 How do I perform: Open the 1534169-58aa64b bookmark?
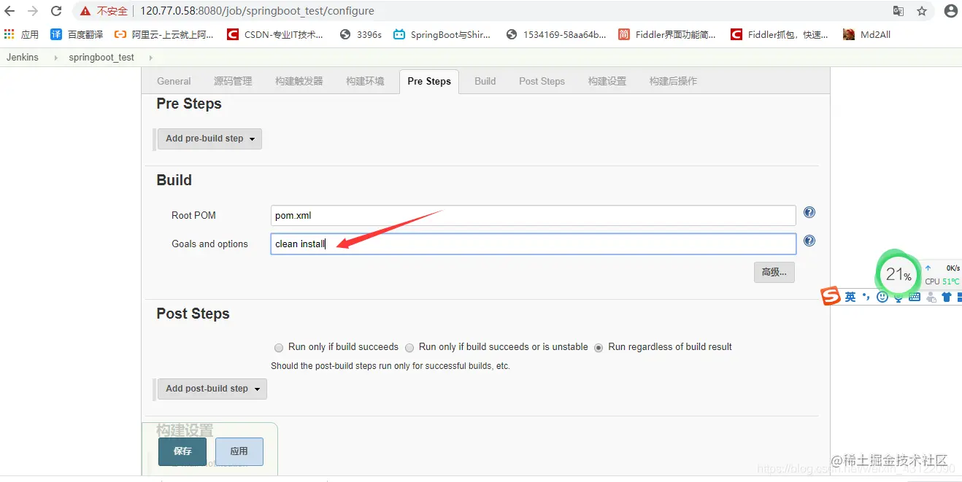(x=556, y=34)
